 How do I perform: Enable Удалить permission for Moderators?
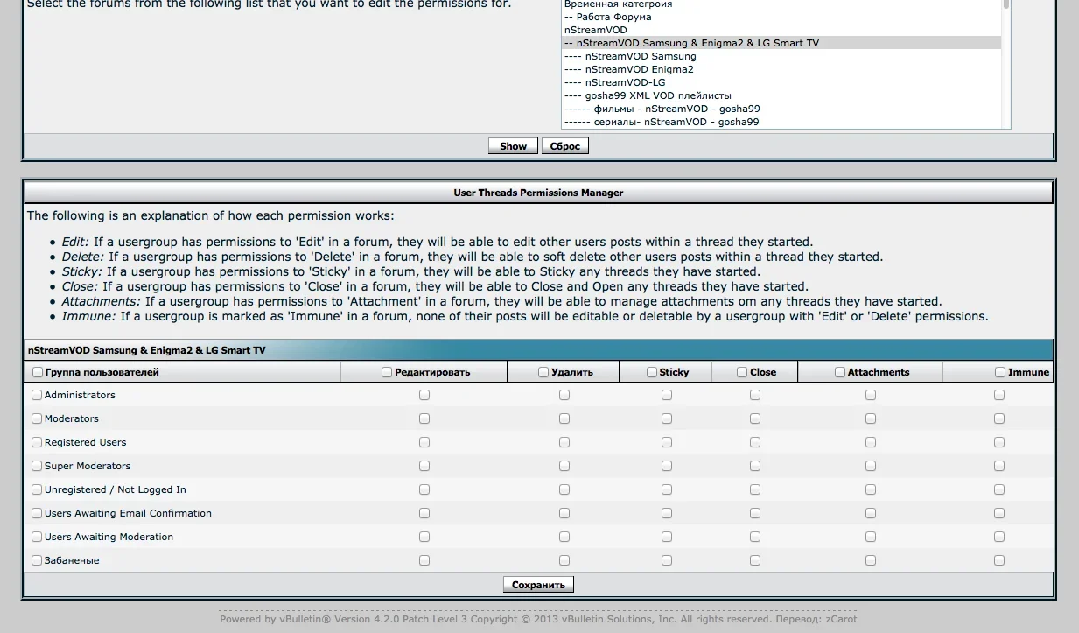(x=564, y=418)
